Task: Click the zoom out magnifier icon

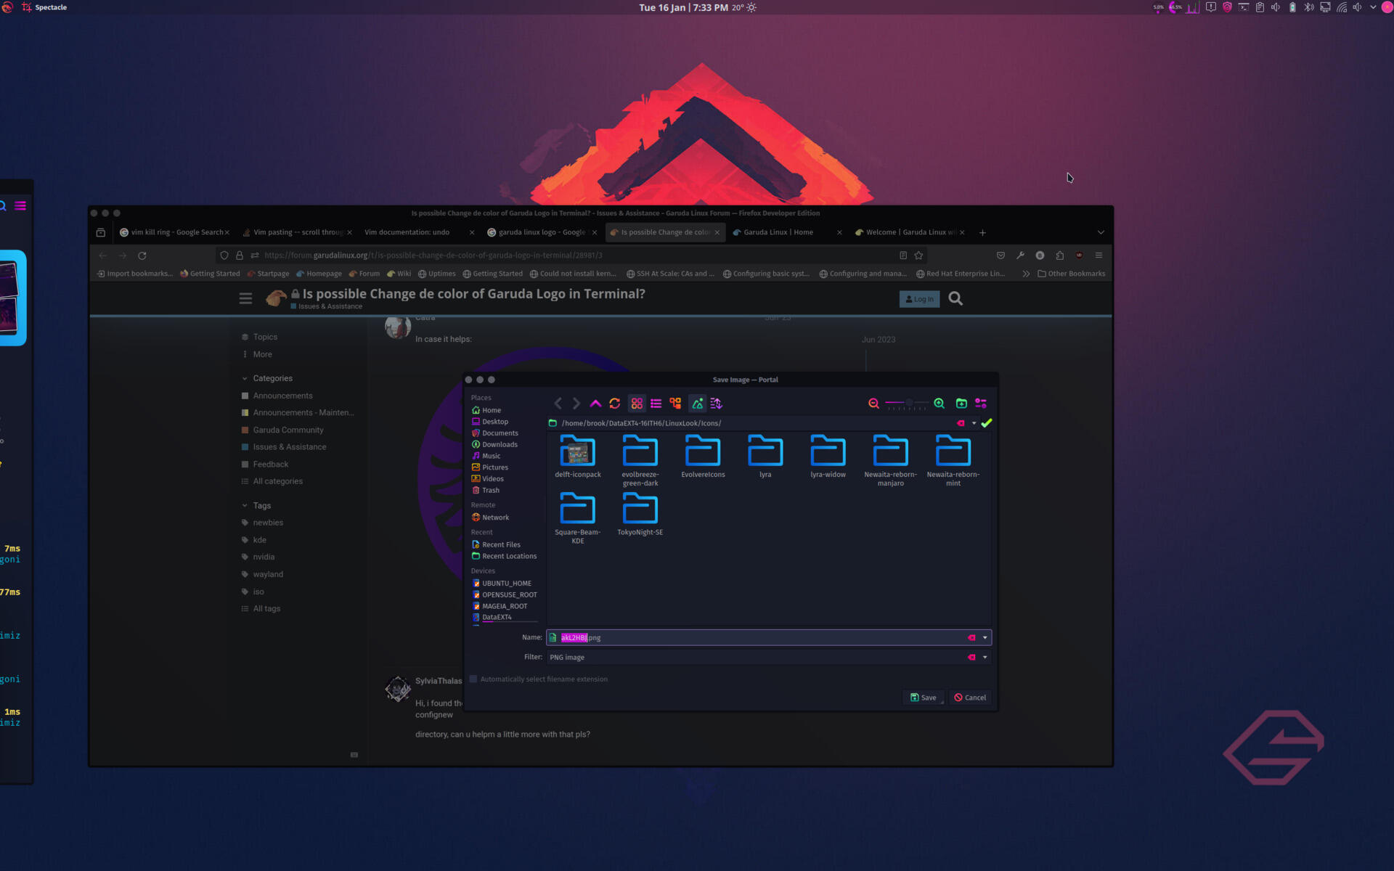Action: coord(874,404)
